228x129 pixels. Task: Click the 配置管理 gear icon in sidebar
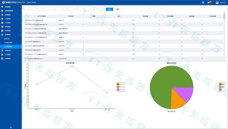[2, 15]
